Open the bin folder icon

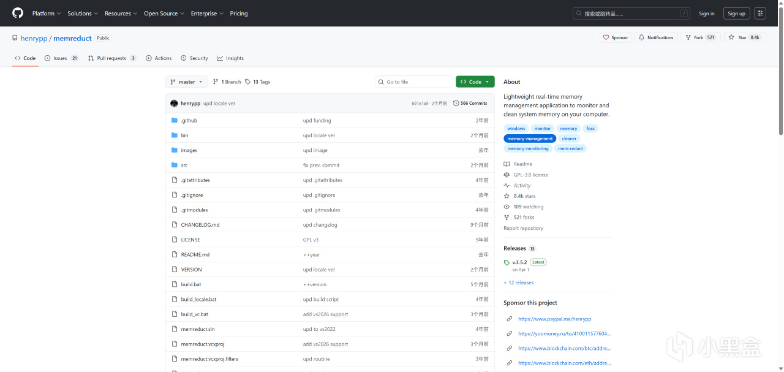(x=175, y=135)
